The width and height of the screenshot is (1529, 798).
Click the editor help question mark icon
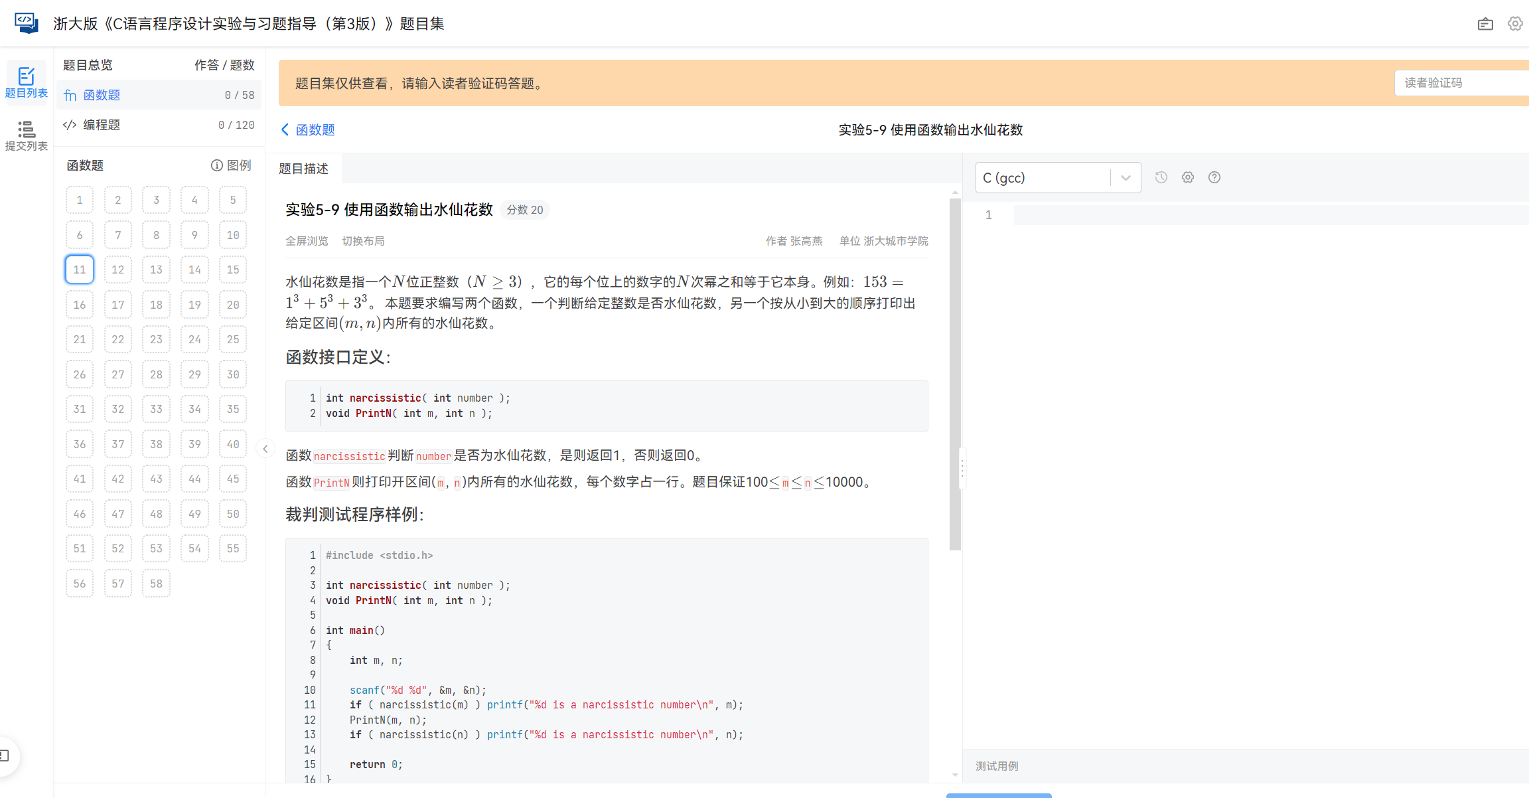[x=1214, y=177]
